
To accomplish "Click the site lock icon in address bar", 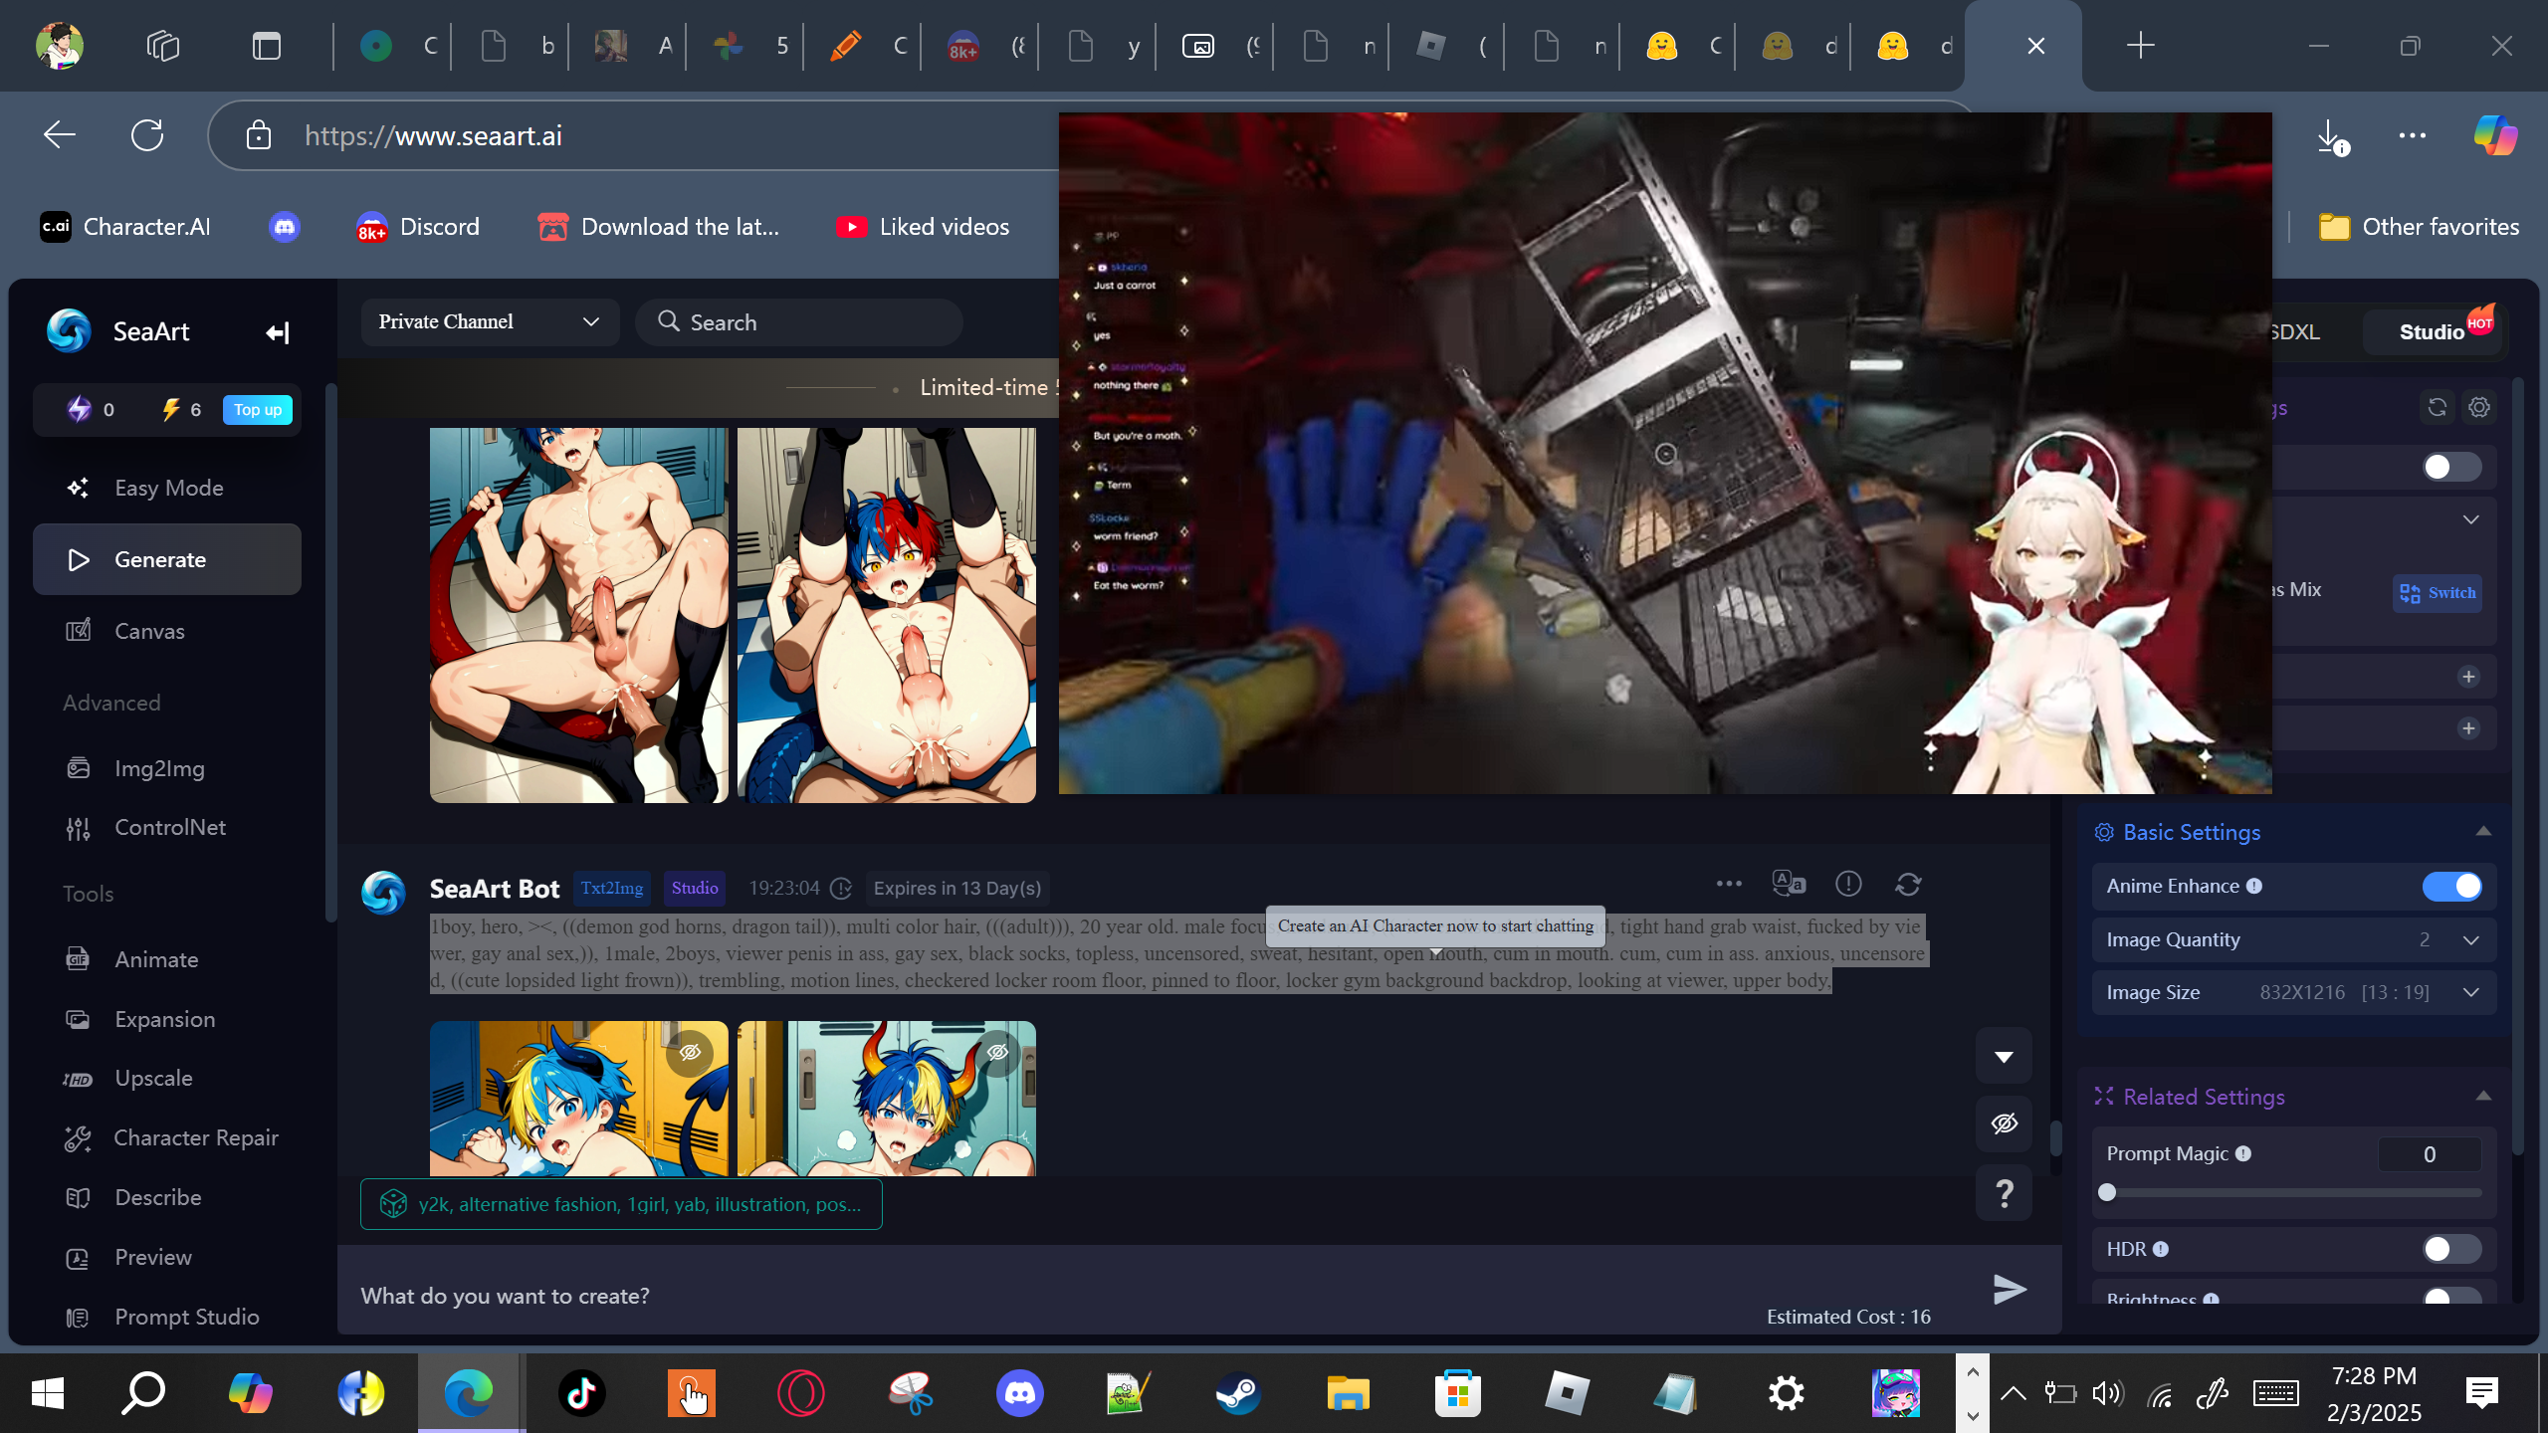I will (259, 135).
